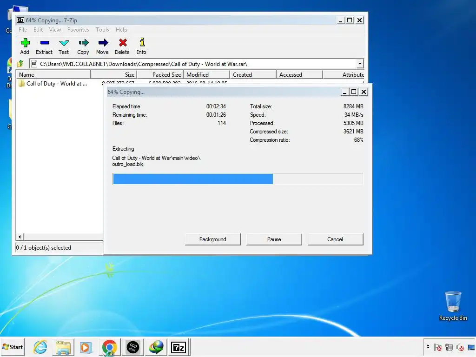Viewport: 476px width, 357px height.
Task: Open the cpp shot taskbar icon
Action: point(132,347)
